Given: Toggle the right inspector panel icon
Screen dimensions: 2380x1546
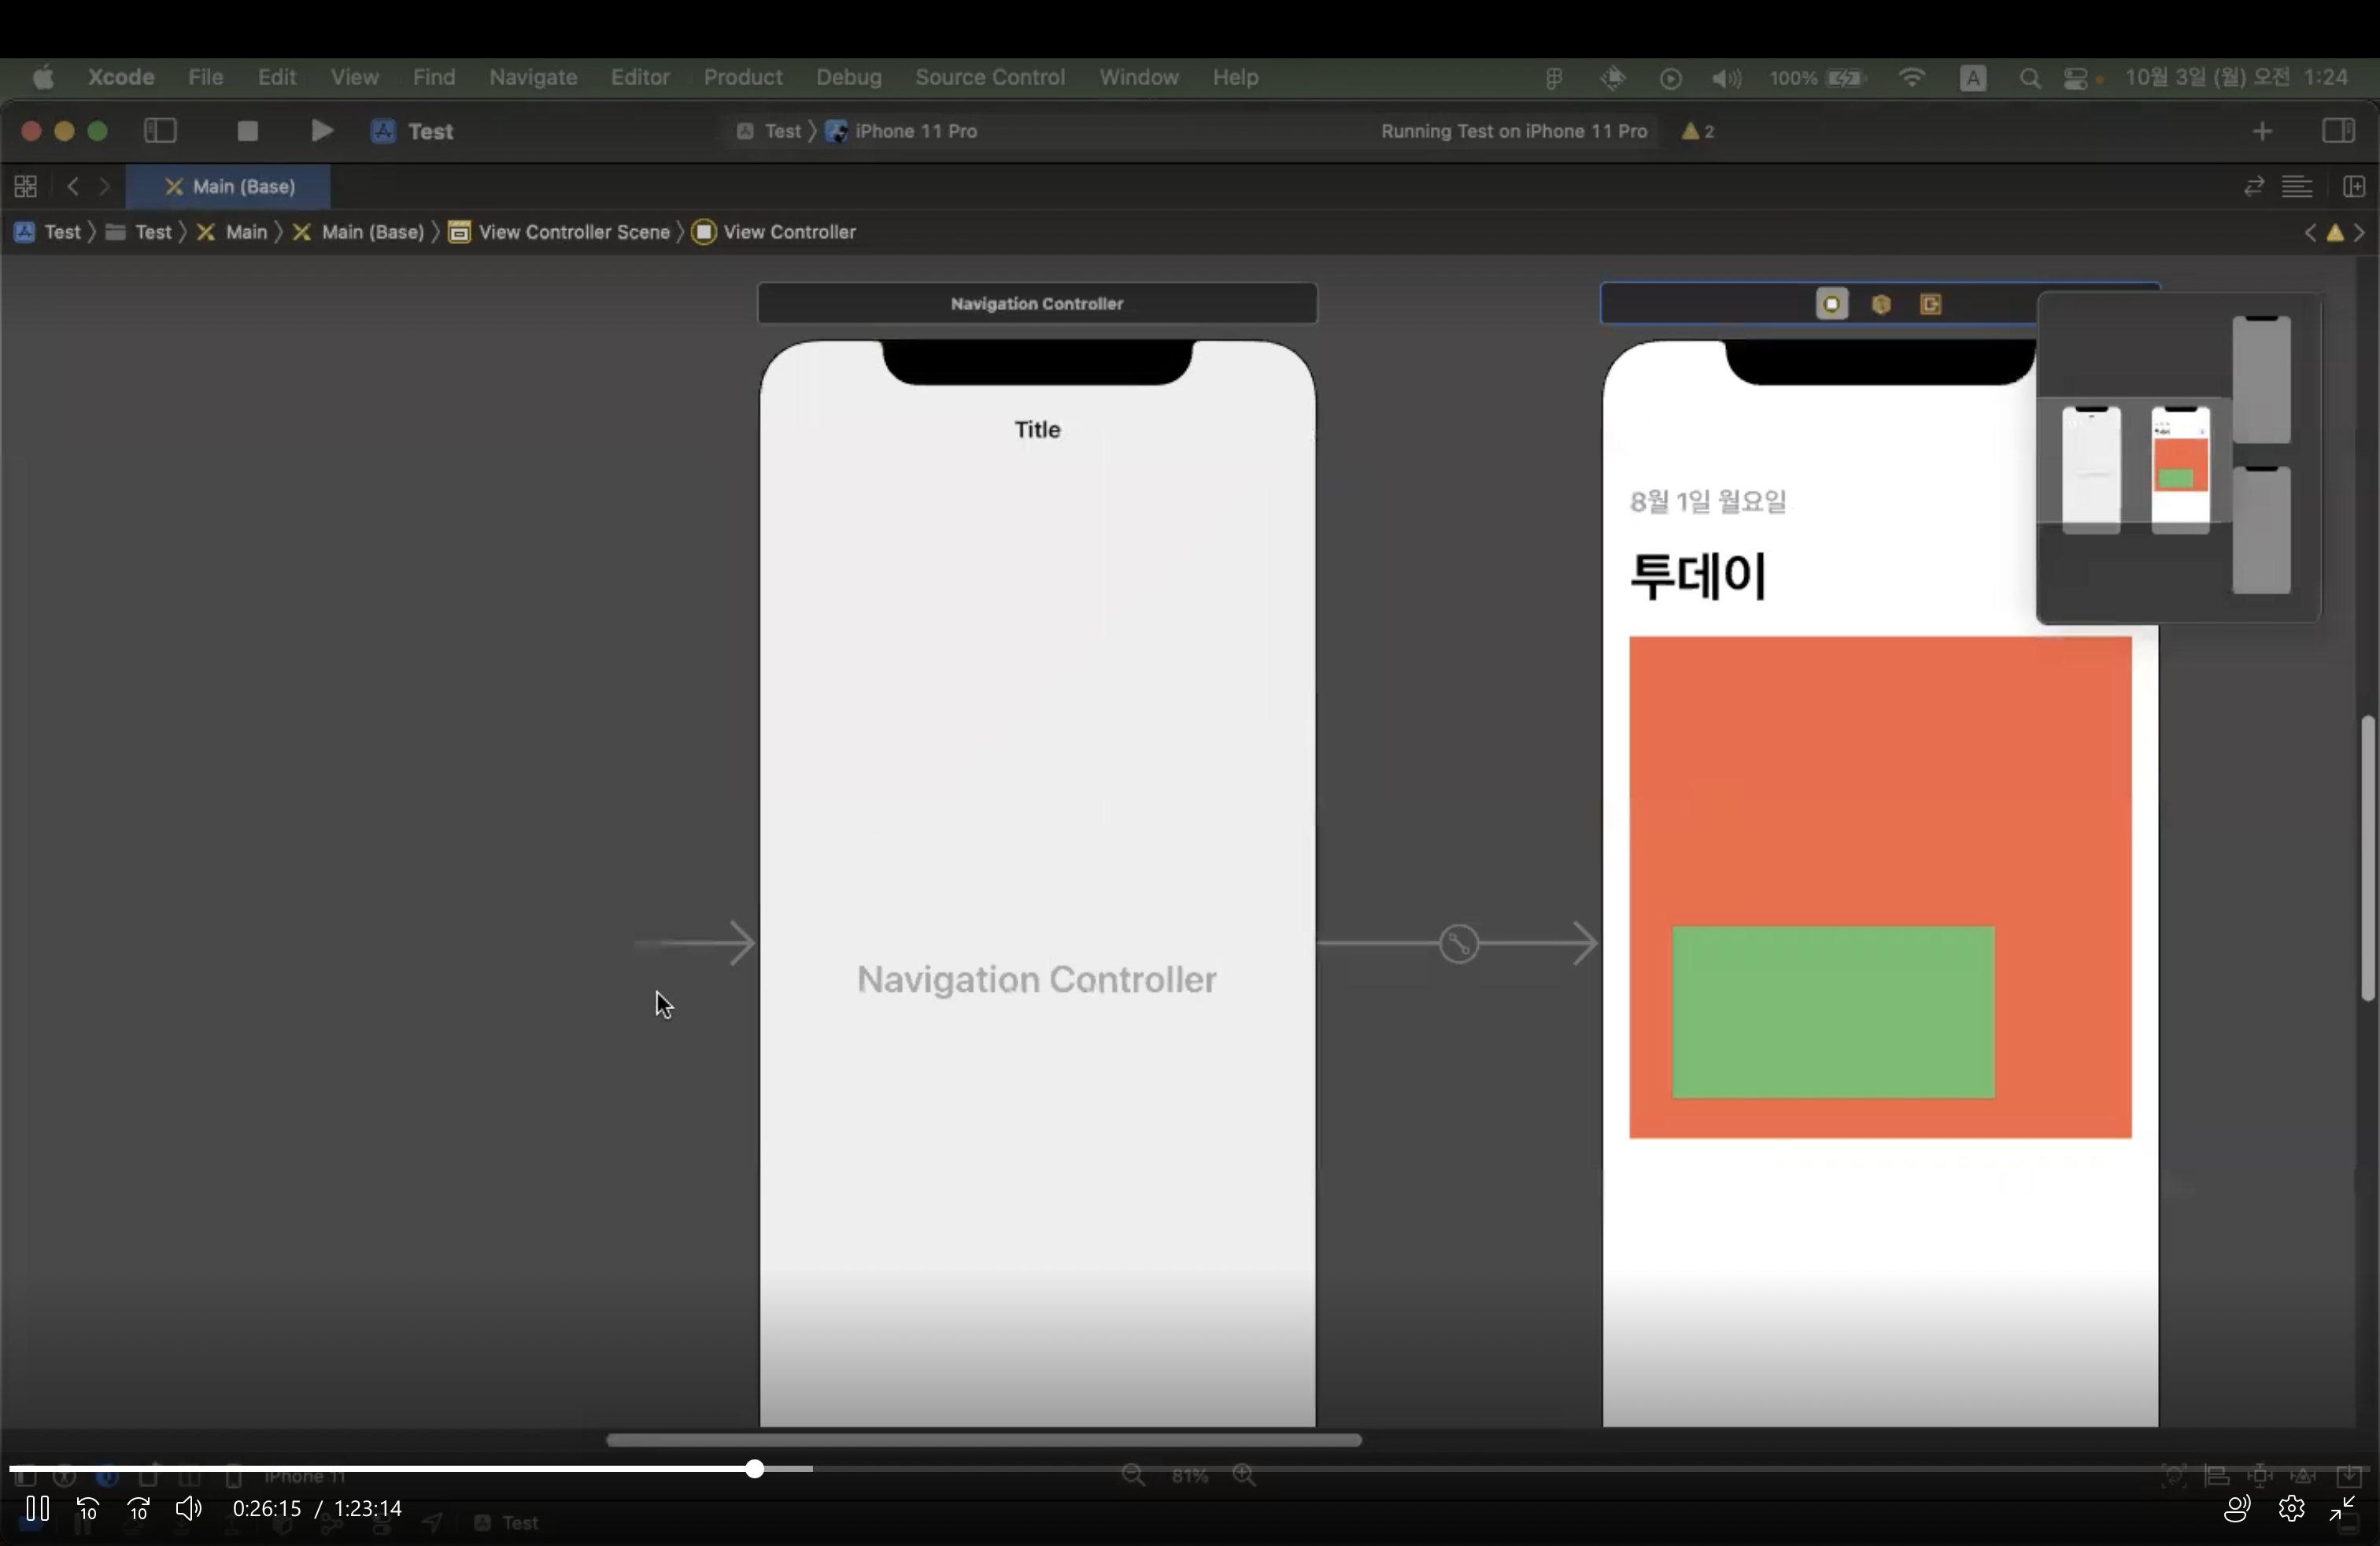Looking at the screenshot, I should (2338, 131).
